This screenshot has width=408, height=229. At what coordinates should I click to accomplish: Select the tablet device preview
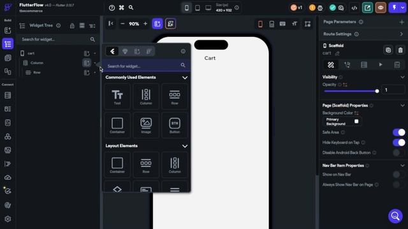(x=198, y=8)
